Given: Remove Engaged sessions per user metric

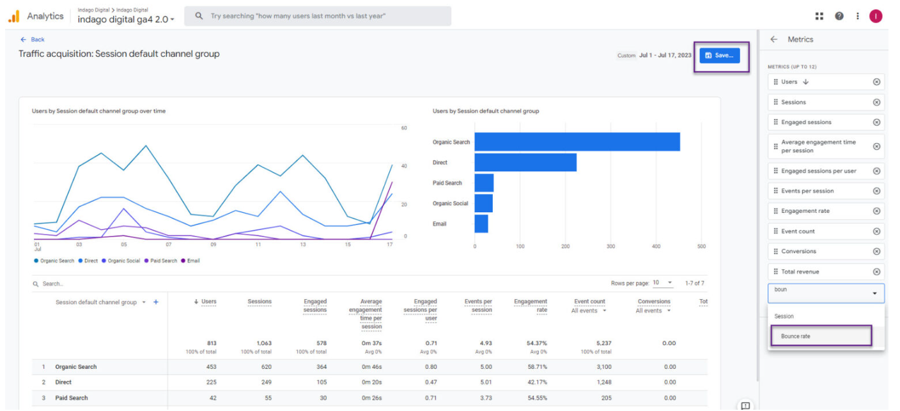Looking at the screenshot, I should (876, 171).
